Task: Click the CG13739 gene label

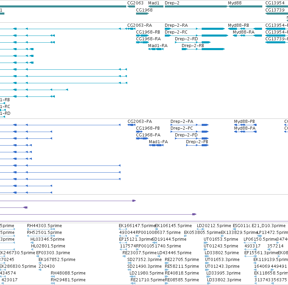Action: pos(275,10)
